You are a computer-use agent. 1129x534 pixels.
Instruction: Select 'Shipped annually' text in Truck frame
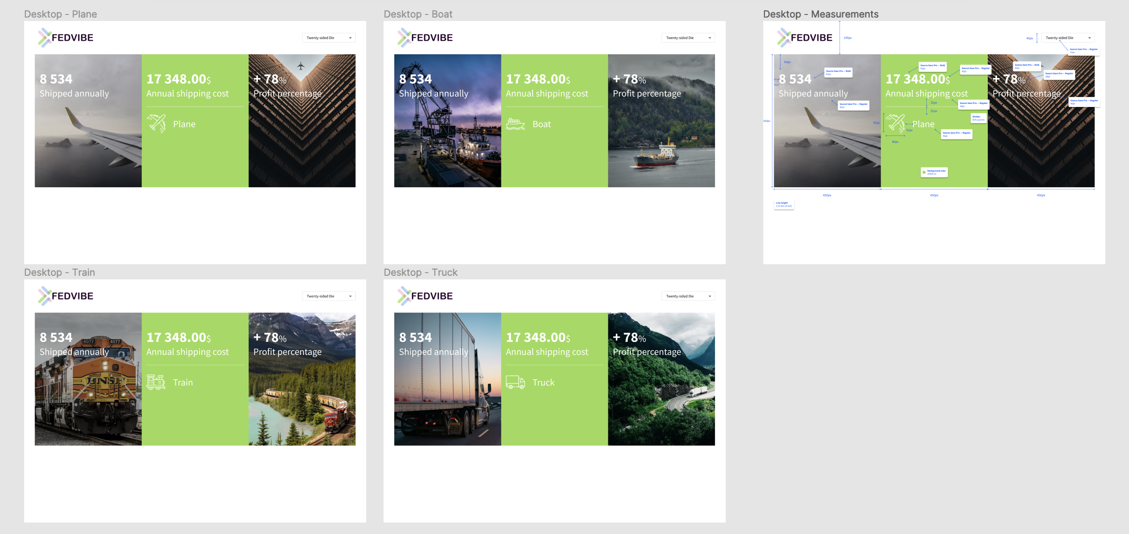tap(434, 352)
